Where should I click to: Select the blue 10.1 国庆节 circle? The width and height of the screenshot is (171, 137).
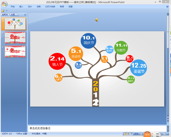point(88,41)
